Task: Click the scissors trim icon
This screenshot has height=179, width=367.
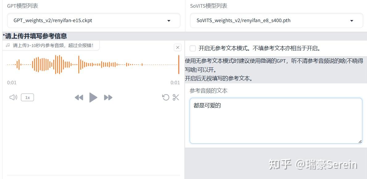Action: (x=176, y=97)
